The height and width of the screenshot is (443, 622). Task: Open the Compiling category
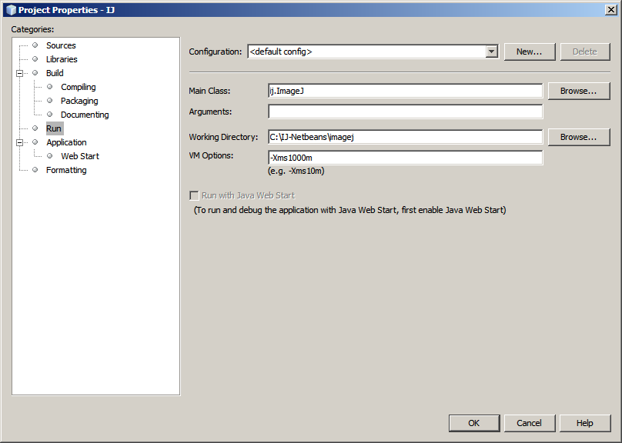pyautogui.click(x=79, y=87)
